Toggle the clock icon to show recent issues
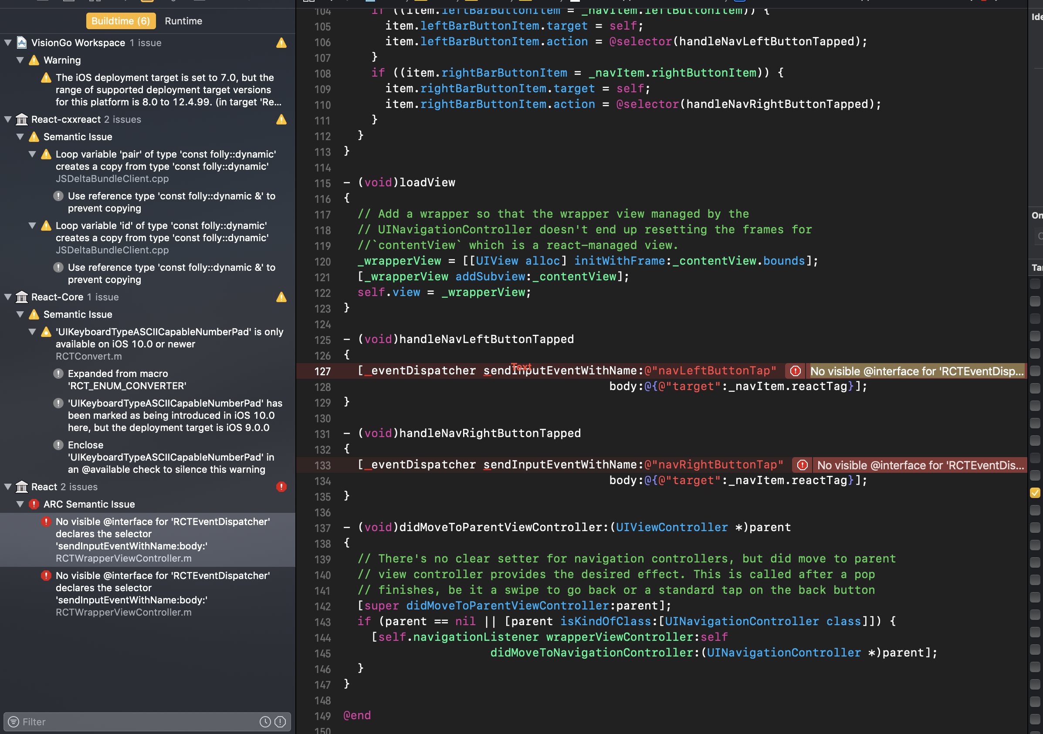Image resolution: width=1043 pixels, height=734 pixels. click(266, 722)
